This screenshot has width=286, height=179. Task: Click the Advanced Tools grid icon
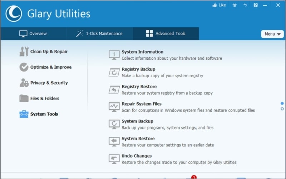(149, 33)
